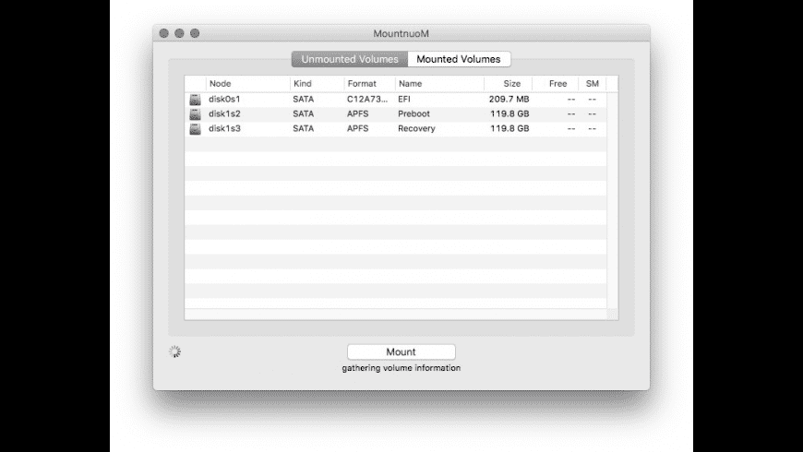Zoom the MountnuoM window
Viewport: 803px width, 452px height.
tap(195, 33)
